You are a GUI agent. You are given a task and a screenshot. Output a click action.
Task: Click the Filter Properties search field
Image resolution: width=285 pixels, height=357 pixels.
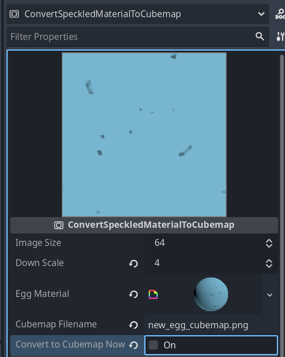[129, 36]
